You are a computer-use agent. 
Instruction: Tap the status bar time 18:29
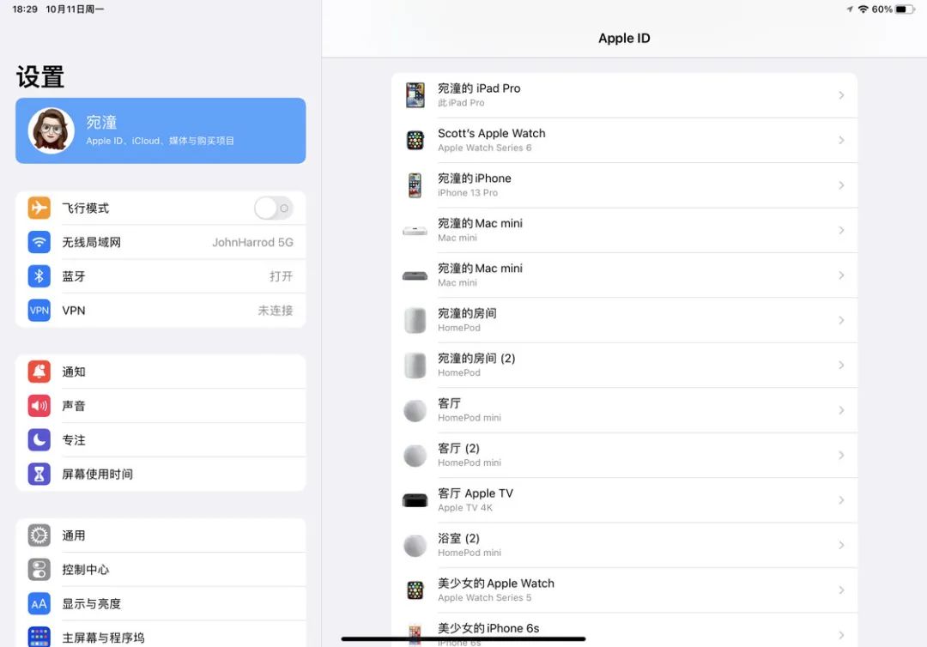click(25, 9)
